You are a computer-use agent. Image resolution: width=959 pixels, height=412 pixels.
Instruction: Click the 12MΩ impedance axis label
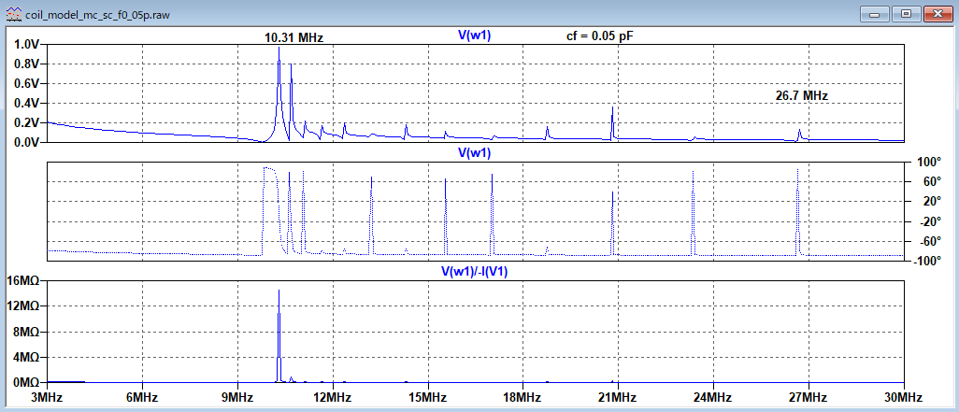[x=22, y=306]
